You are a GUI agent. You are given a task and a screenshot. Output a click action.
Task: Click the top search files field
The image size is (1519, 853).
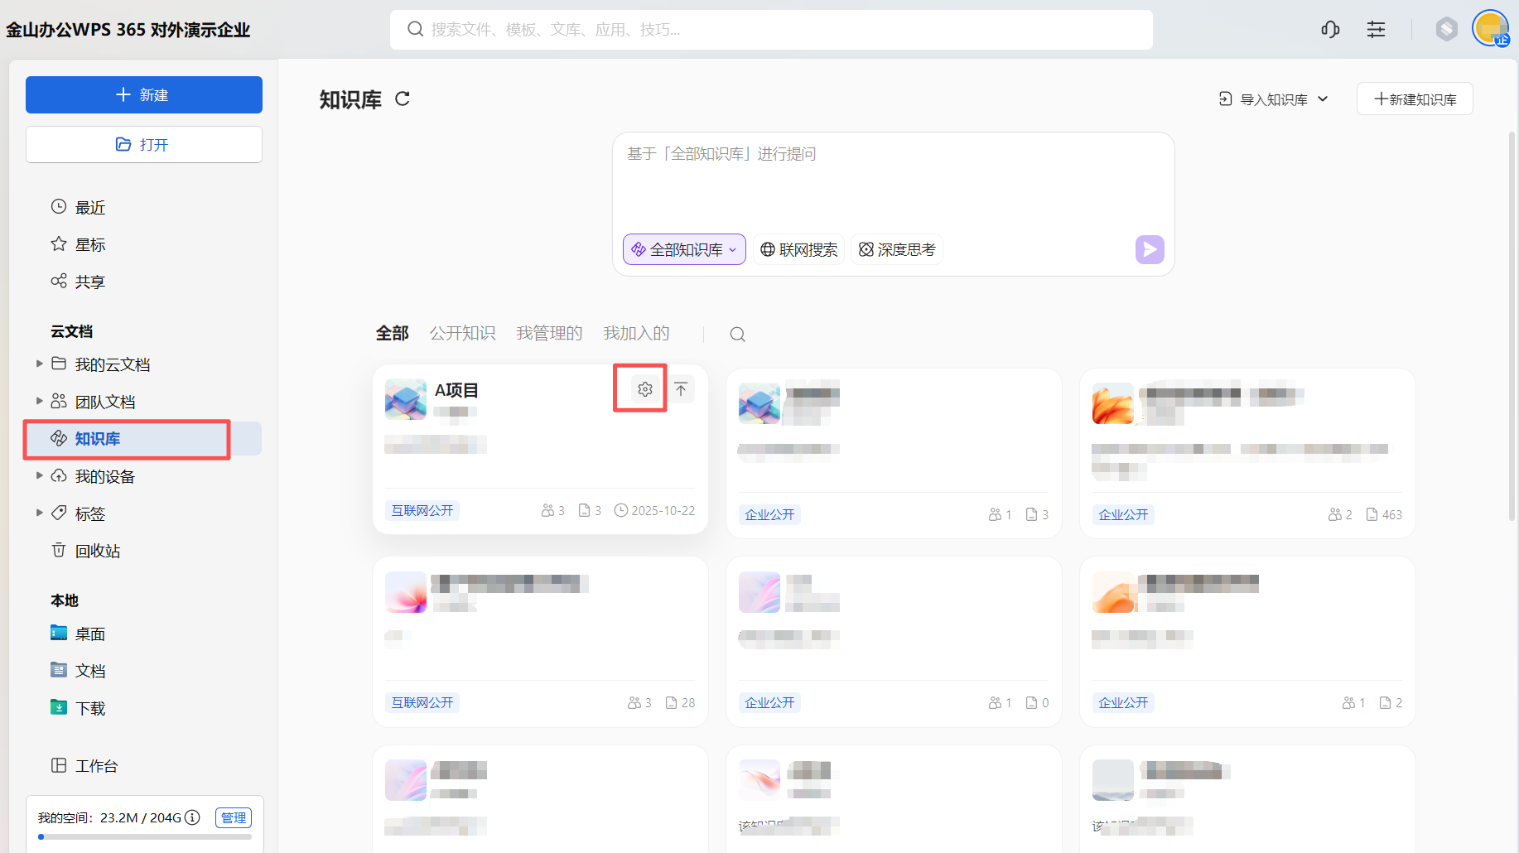pos(771,30)
